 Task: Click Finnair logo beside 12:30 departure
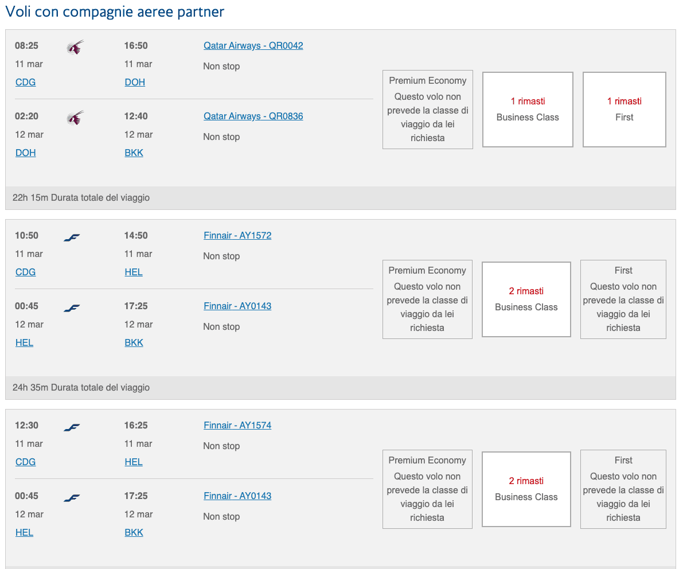pyautogui.click(x=72, y=427)
